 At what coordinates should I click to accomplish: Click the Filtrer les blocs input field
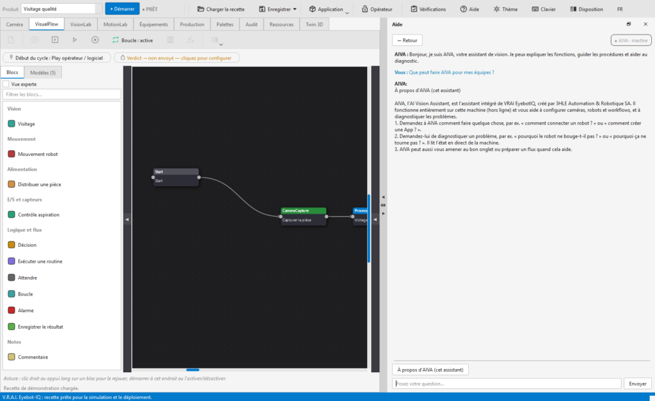click(x=62, y=95)
